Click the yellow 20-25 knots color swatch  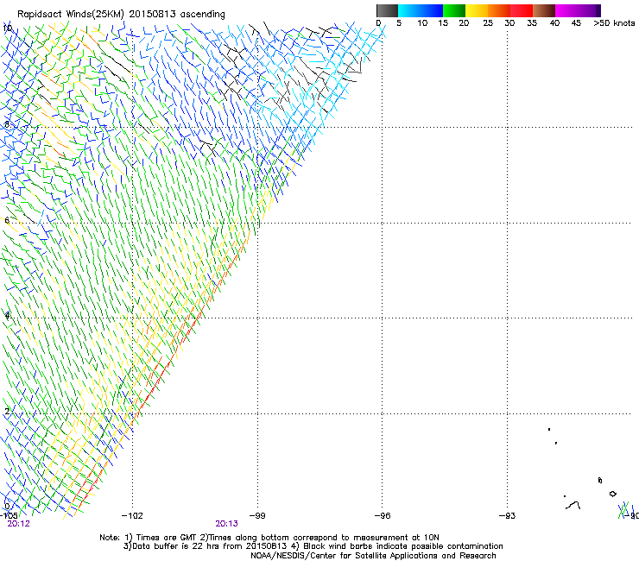point(477,10)
